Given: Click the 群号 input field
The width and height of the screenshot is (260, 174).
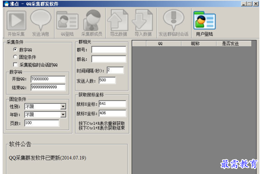Looking at the screenshot, I should 109,49.
